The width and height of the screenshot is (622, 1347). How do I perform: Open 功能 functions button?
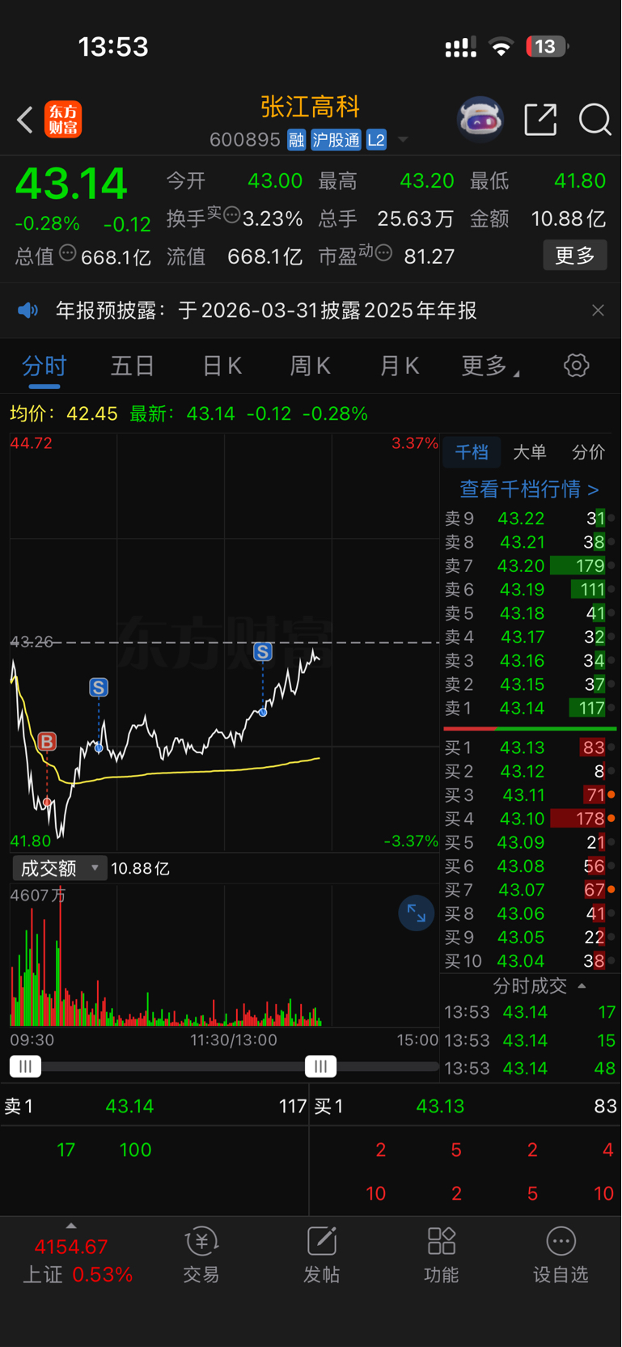click(x=441, y=1256)
